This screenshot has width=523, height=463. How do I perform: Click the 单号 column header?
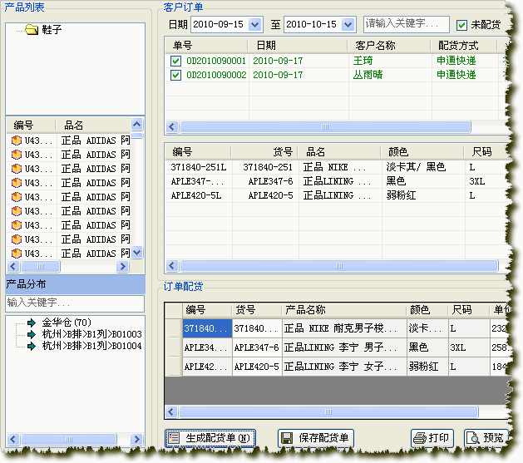point(206,46)
